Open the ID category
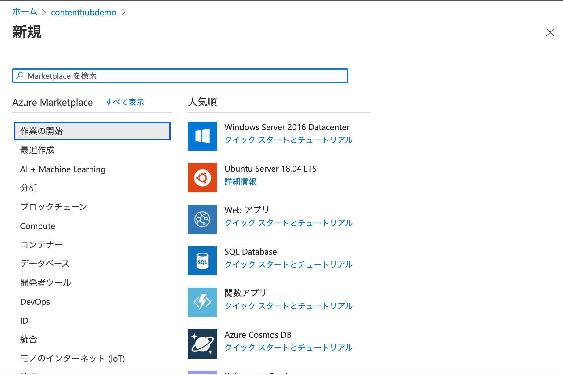The width and height of the screenshot is (563, 375). pos(24,321)
